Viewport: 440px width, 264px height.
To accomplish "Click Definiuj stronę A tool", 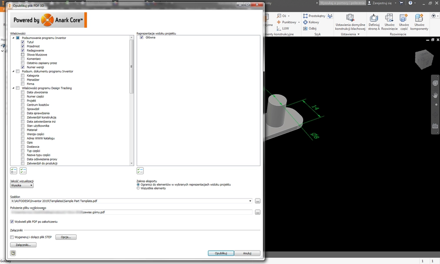I will [374, 18].
